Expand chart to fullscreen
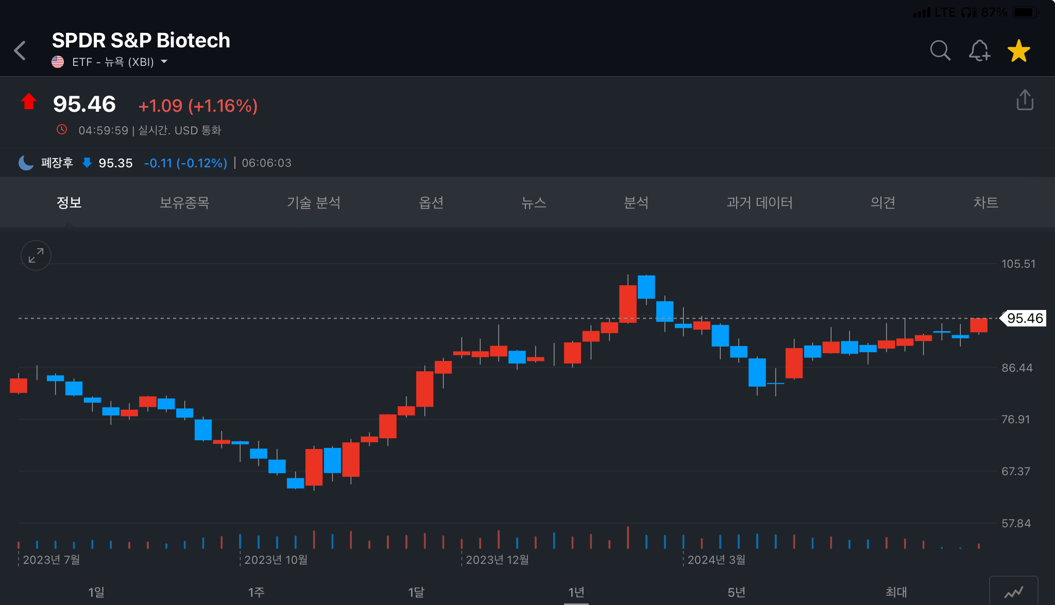Screen dimensions: 1055x605 [36, 255]
